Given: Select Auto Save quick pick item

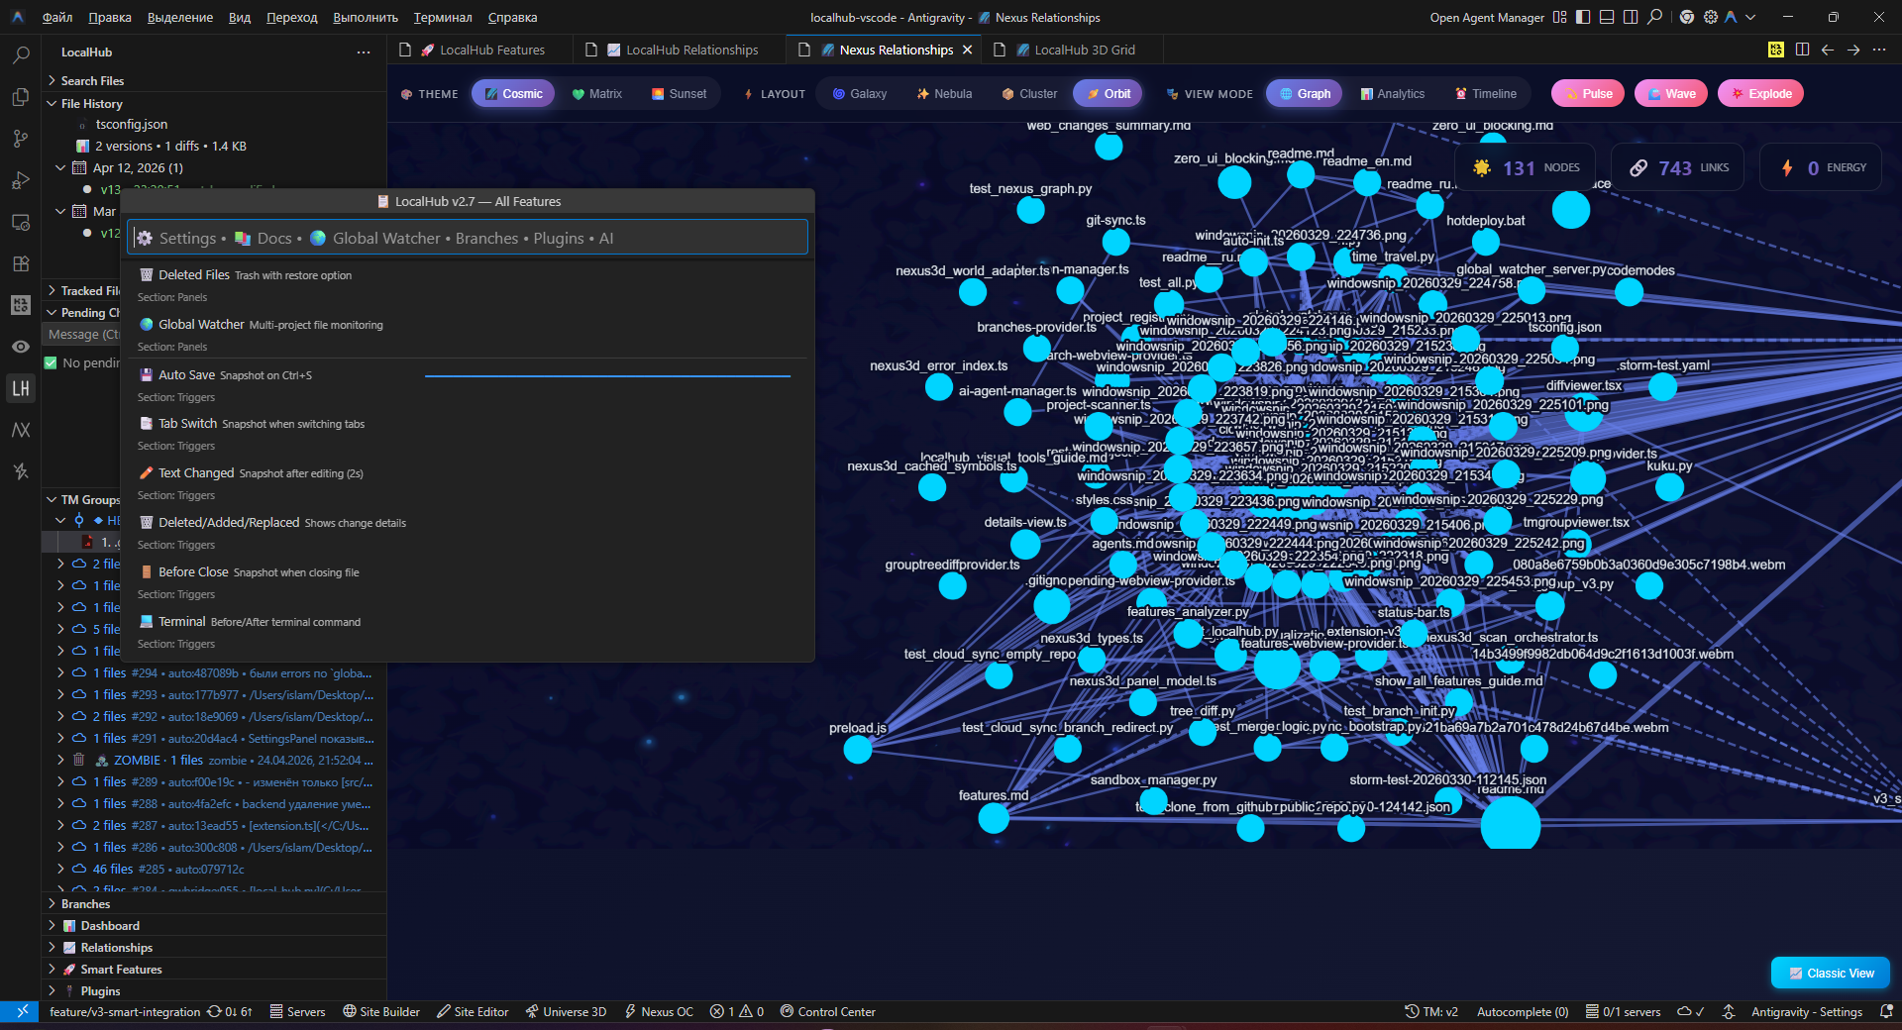Looking at the screenshot, I should 468,384.
